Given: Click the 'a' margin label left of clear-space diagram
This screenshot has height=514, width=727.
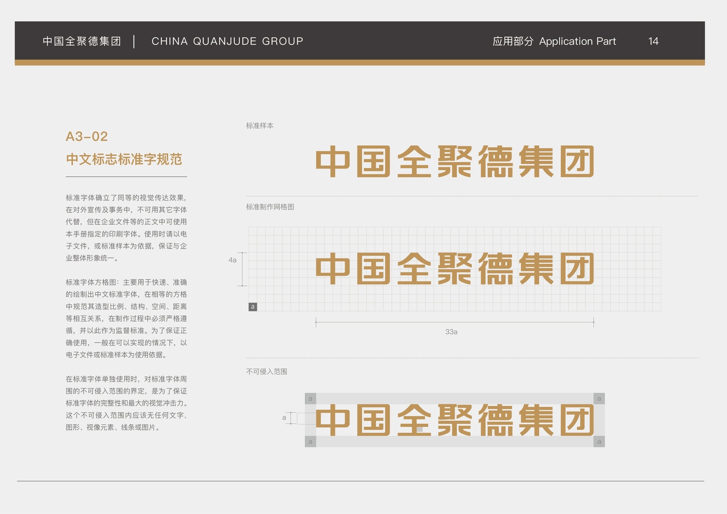Looking at the screenshot, I should (284, 418).
